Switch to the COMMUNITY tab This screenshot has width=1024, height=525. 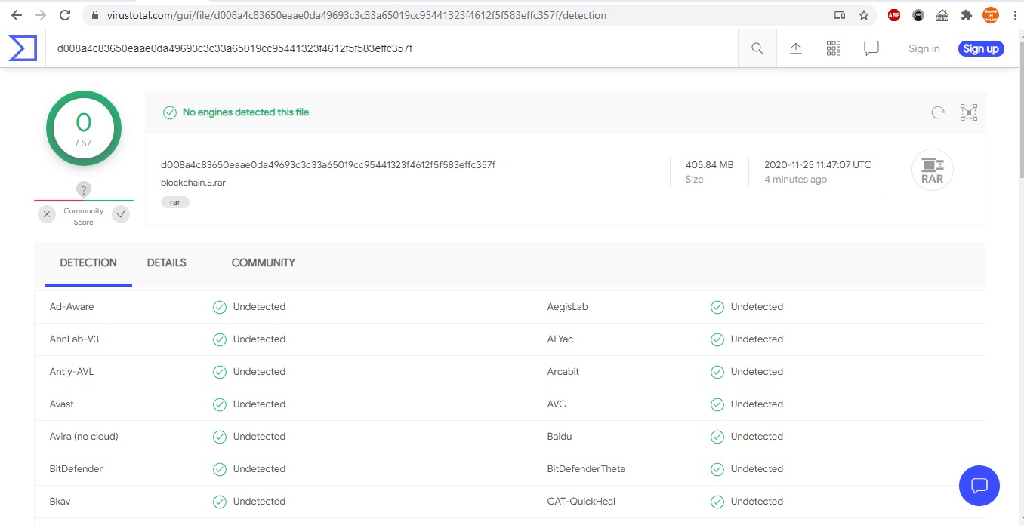[264, 263]
